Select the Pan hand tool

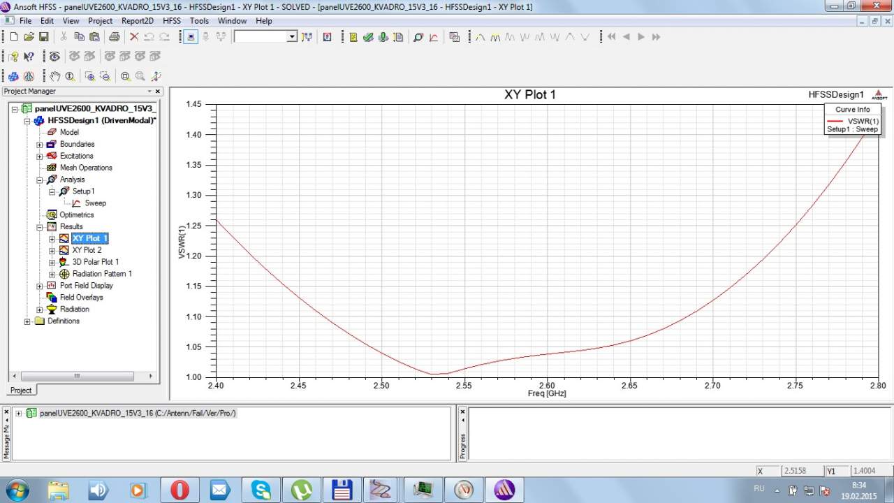(54, 76)
